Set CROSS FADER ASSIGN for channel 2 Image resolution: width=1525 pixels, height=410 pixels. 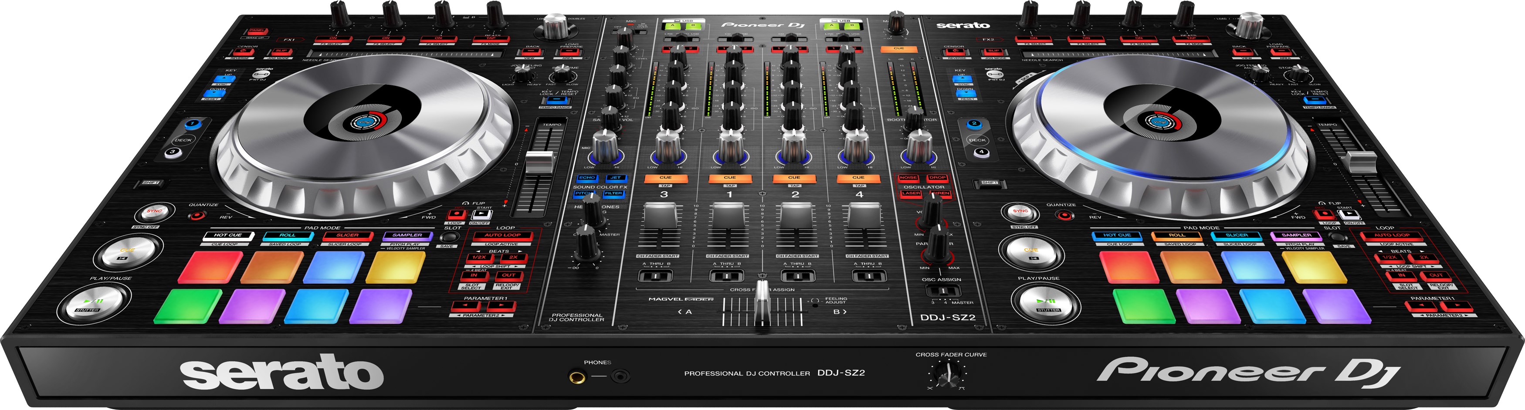coord(798,277)
